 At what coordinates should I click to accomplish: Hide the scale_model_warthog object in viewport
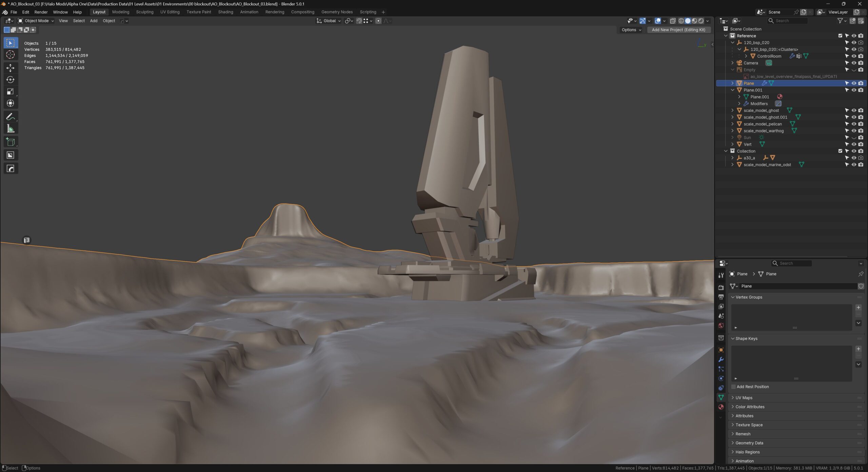854,131
